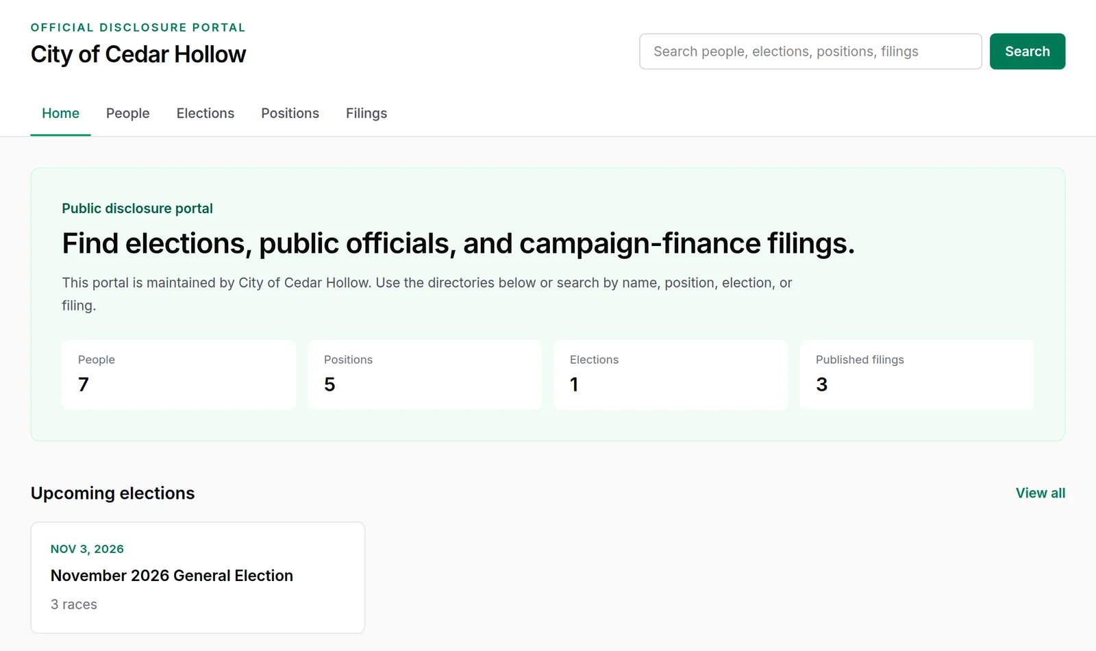Screen dimensions: 1096x651
Task: Click the Elections count stat card
Action: (x=671, y=375)
